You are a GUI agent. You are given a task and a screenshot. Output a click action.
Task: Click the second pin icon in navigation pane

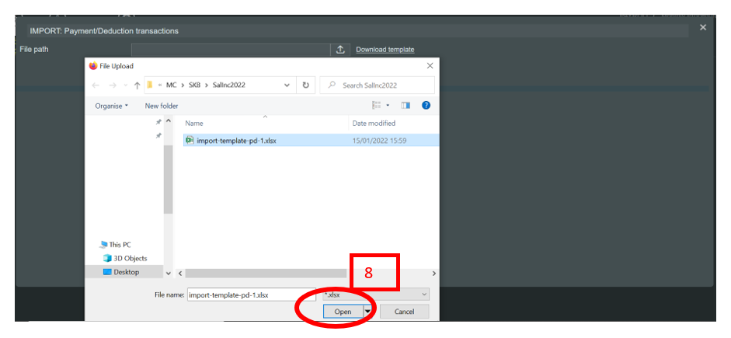click(x=158, y=135)
